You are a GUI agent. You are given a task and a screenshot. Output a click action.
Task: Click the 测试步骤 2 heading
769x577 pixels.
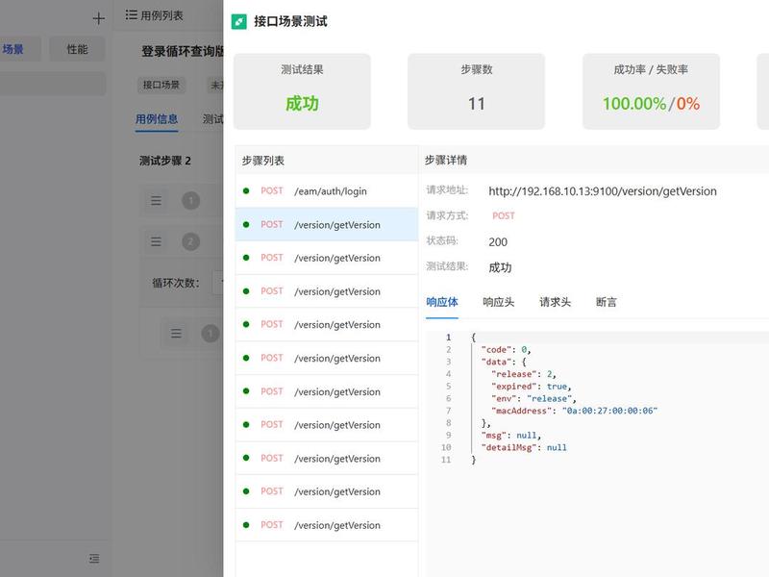coord(165,161)
